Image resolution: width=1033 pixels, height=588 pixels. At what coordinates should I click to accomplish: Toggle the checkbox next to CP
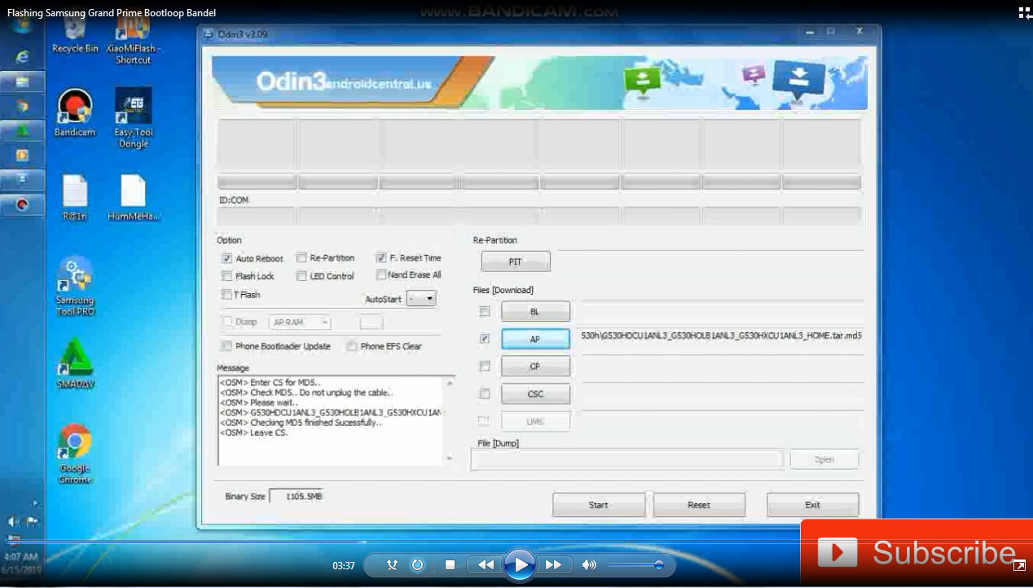pos(485,366)
